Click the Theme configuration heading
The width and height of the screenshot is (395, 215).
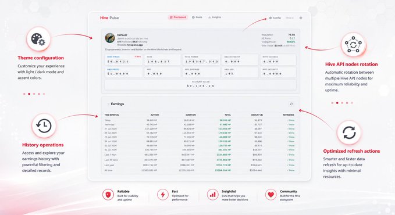41,58
